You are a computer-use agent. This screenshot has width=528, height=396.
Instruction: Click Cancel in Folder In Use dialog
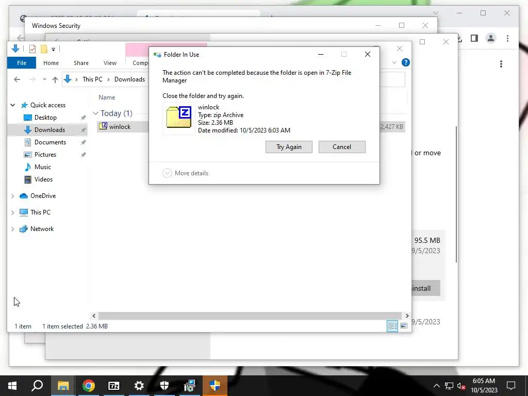tap(342, 147)
